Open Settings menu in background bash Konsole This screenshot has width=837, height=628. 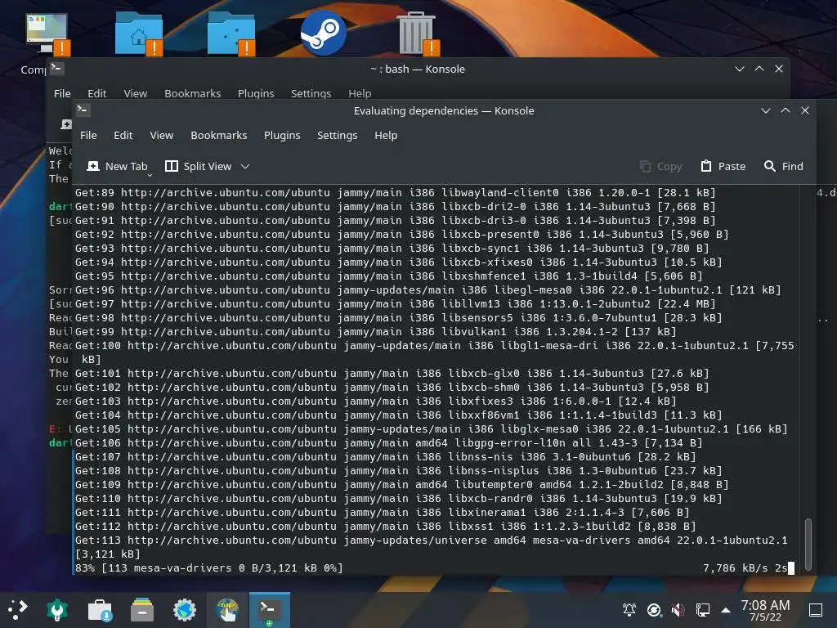coord(311,93)
